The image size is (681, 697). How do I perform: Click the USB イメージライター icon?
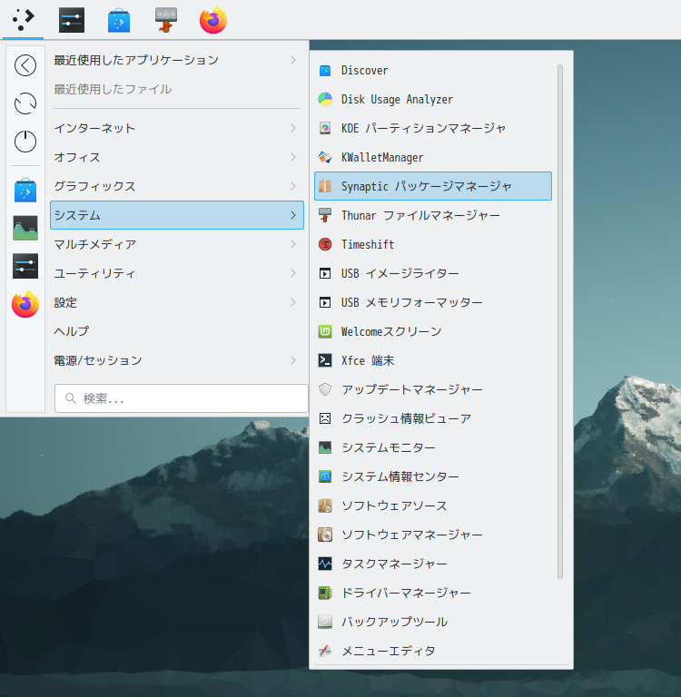click(x=325, y=273)
